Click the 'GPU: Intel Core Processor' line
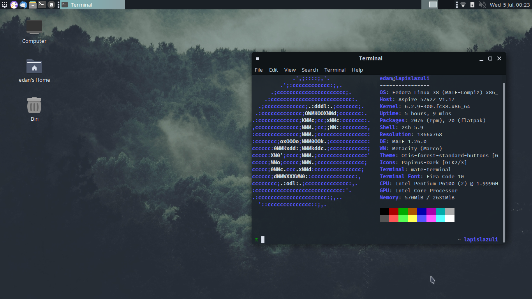The width and height of the screenshot is (532, 299). (x=419, y=190)
